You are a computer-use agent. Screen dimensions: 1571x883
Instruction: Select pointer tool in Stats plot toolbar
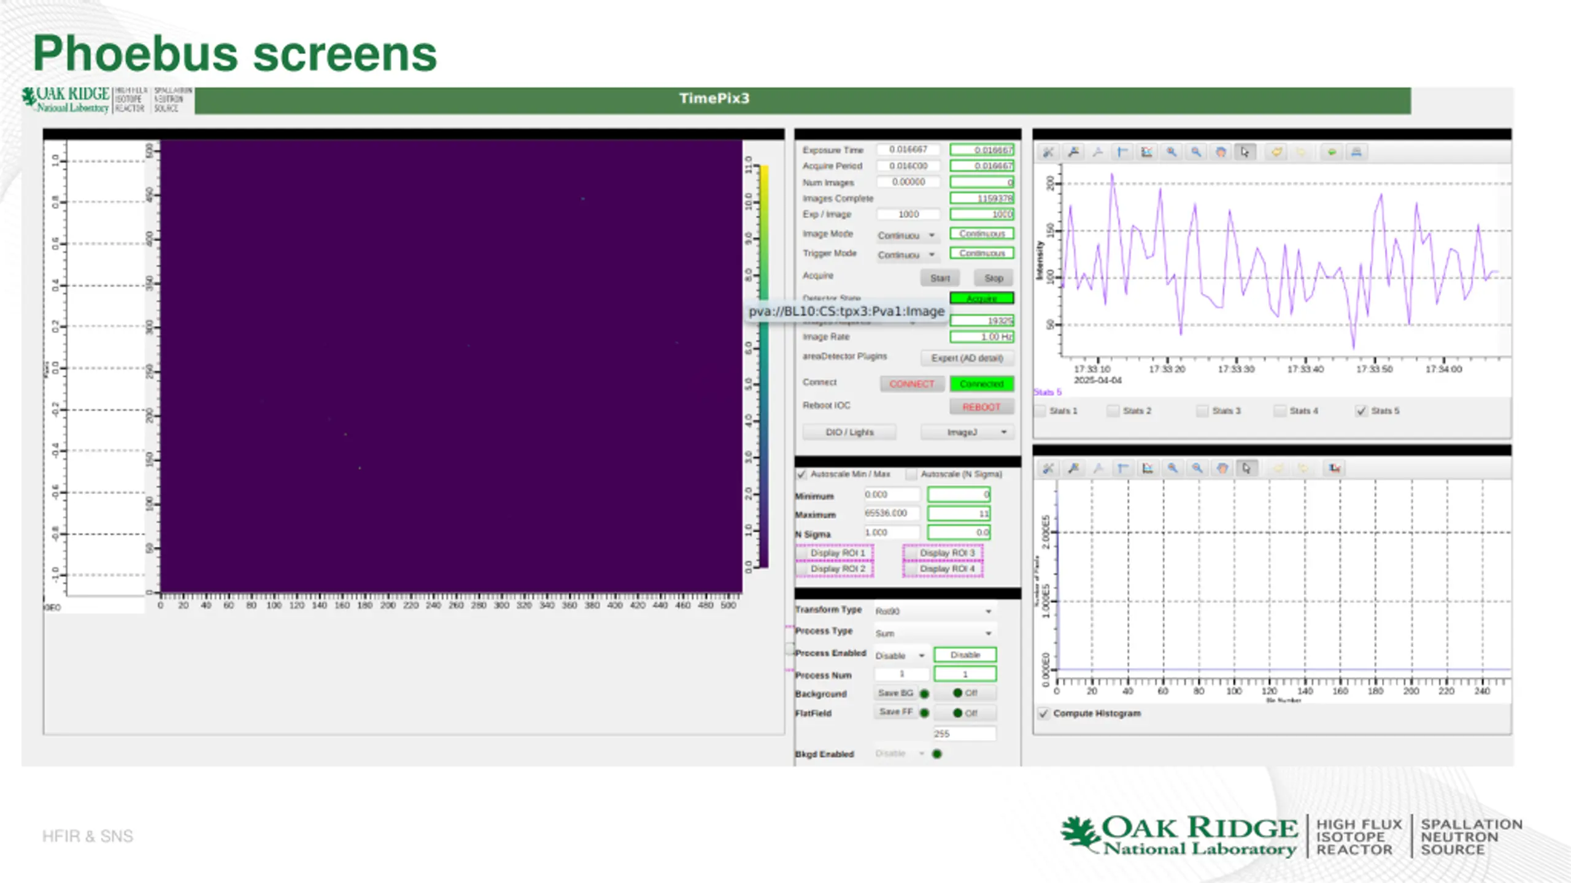pyautogui.click(x=1245, y=152)
